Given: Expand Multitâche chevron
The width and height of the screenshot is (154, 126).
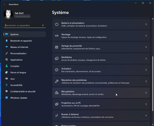Looking at the screenshot, I should pos(146,58).
